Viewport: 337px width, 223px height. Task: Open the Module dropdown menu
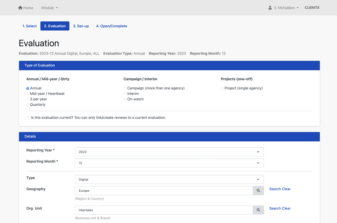pos(49,8)
